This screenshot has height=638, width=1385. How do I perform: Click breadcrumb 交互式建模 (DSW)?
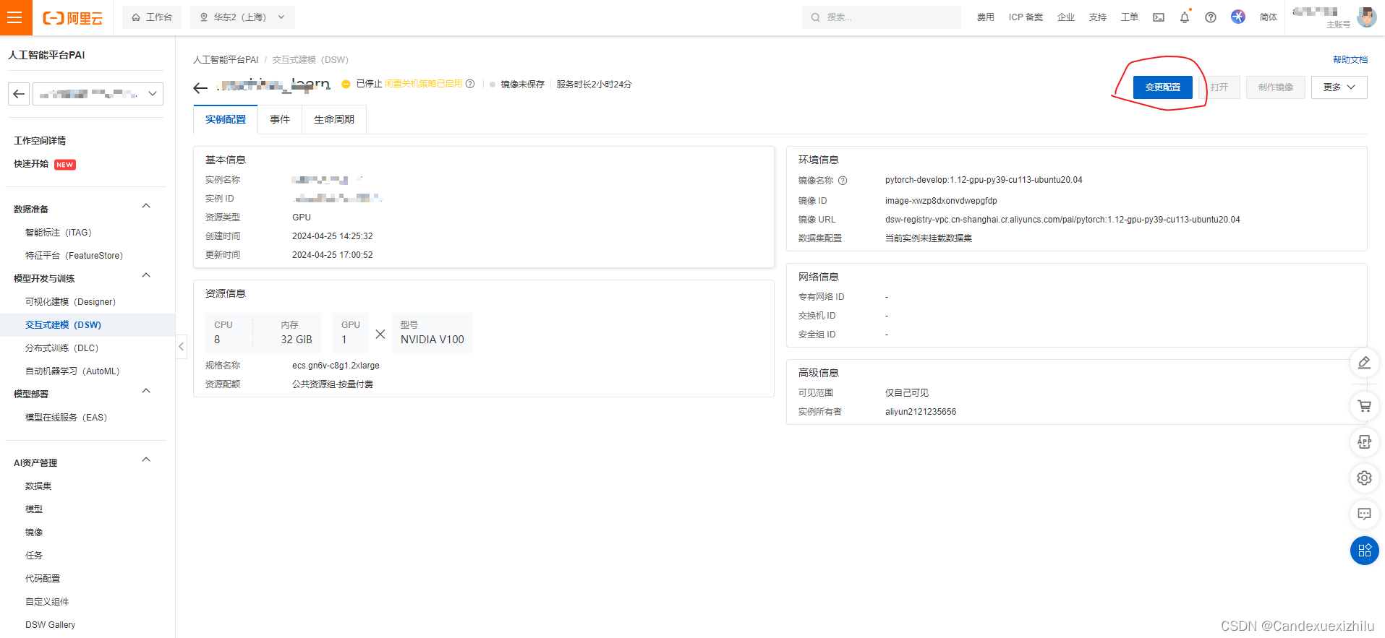310,60
